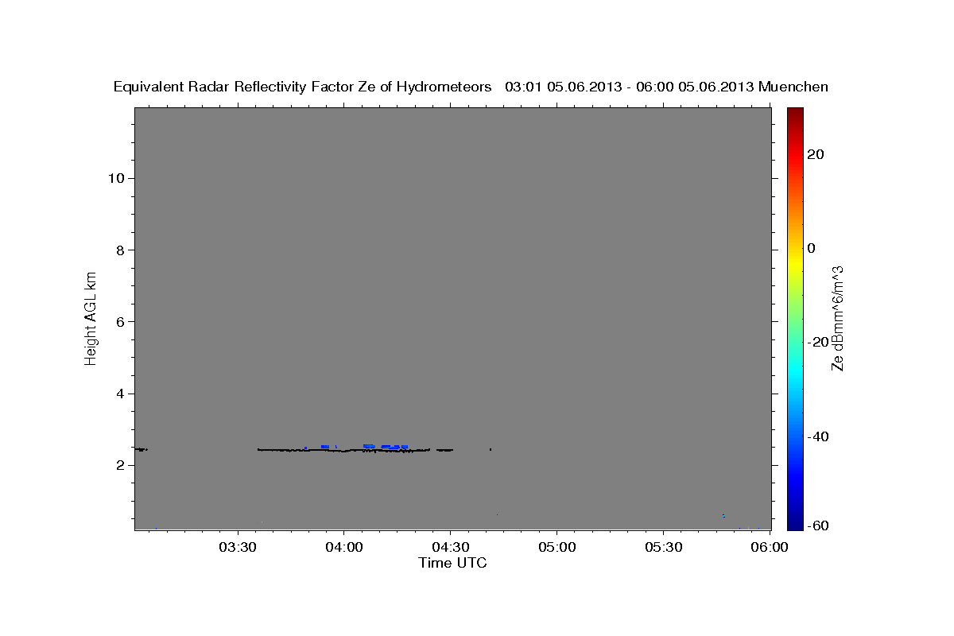Screen dimensions: 954x636
Task: Click the height axis label 2
Action: (x=118, y=466)
